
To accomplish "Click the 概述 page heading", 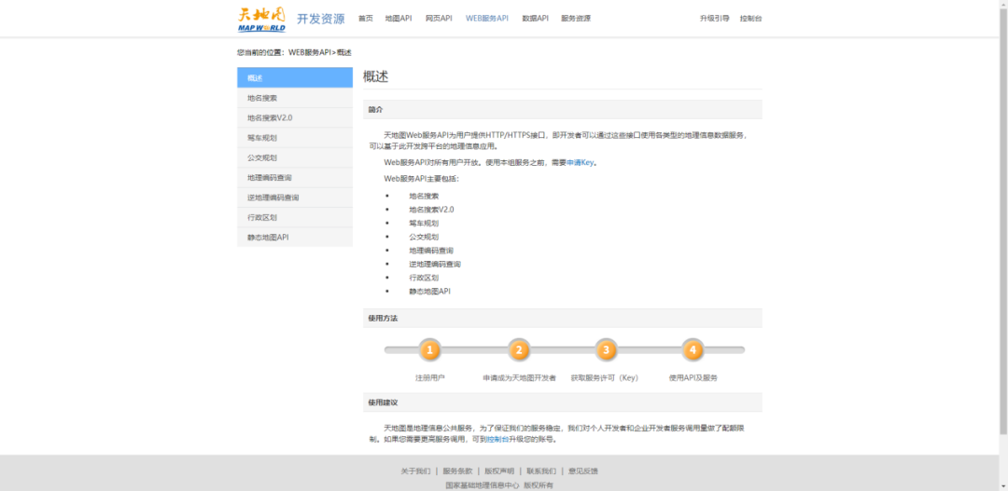I will (x=375, y=76).
